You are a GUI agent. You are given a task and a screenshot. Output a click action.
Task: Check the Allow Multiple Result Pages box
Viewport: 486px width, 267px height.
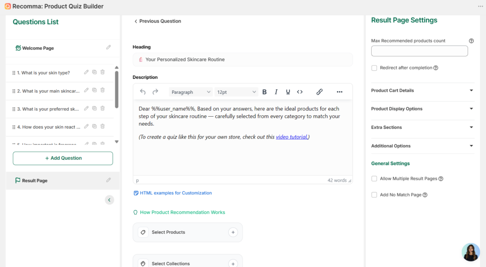(374, 179)
